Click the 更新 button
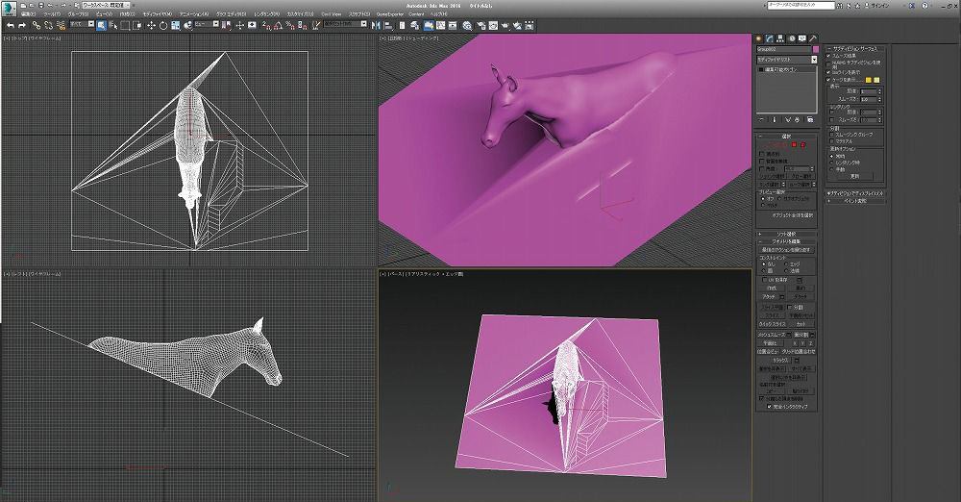Viewport: 961px width, 502px height. tap(855, 176)
